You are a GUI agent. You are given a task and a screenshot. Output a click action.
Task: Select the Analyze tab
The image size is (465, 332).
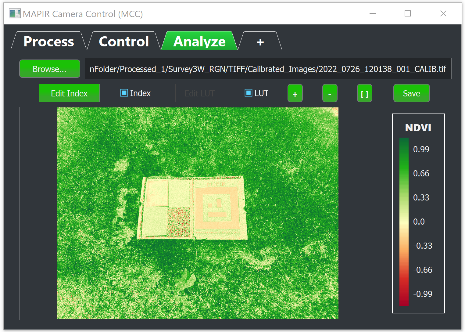pyautogui.click(x=199, y=41)
